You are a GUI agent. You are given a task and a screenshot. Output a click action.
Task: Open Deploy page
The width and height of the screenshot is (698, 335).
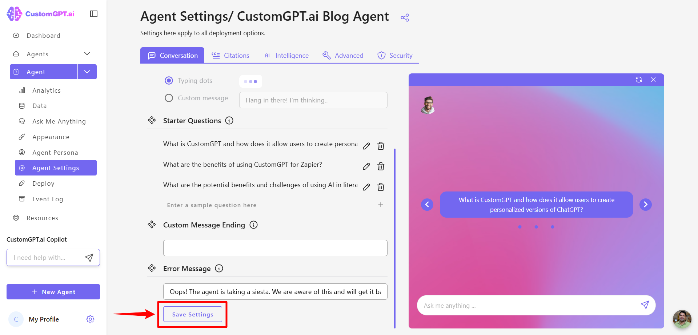point(43,183)
